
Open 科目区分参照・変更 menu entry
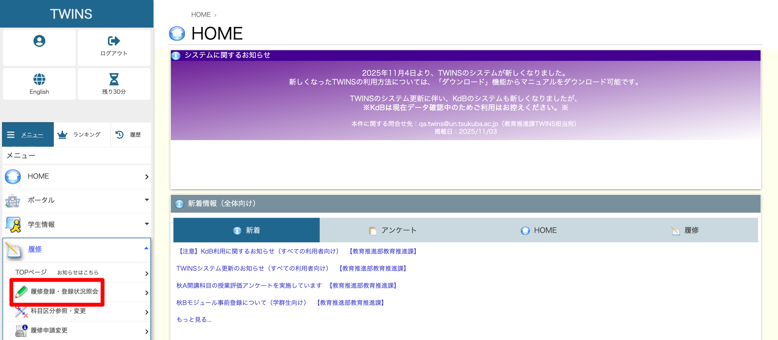(58, 311)
